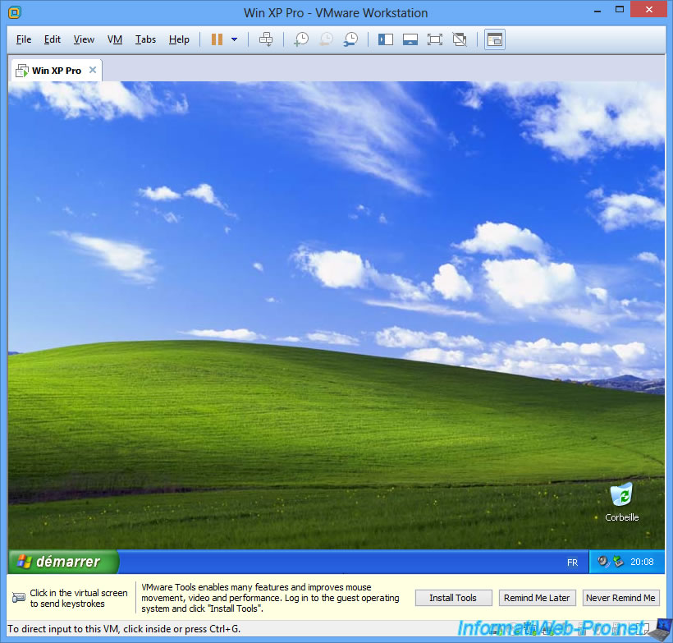
Task: Revert the VM to its snapshot
Action: (326, 39)
